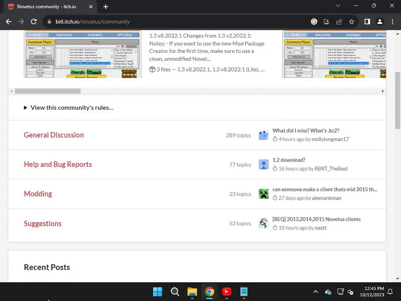Click the carousel scroll right arrow

tap(383, 91)
